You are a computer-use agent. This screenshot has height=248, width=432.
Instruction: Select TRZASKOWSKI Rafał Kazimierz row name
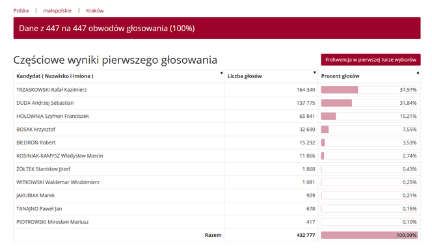[x=51, y=90]
